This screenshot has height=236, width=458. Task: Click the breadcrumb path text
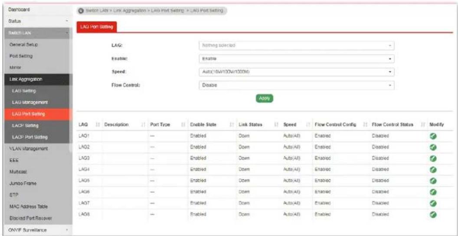coord(154,11)
